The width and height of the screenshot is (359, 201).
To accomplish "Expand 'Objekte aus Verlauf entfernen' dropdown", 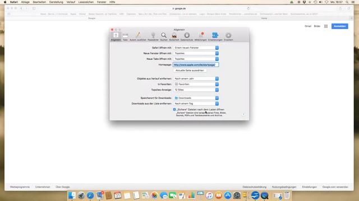I will 196,79.
